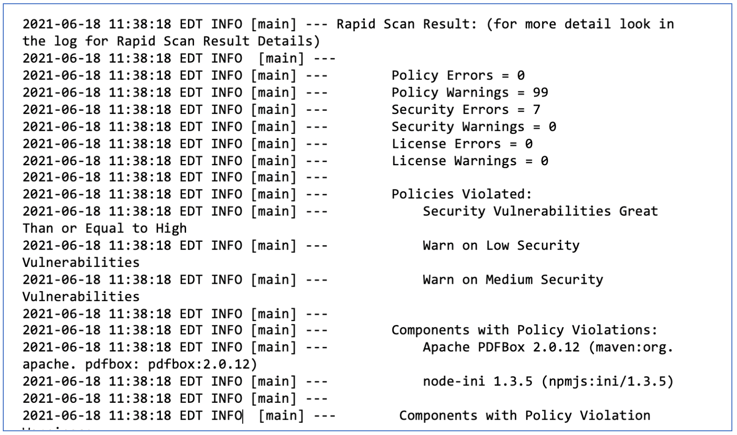
Task: Click the "Security Warnings = 0" line
Action: (x=473, y=126)
